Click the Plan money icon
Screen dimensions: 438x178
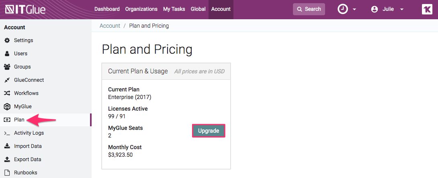[x=7, y=120]
